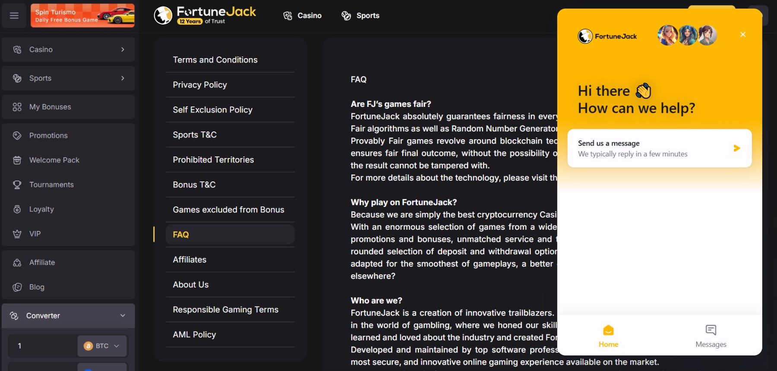Open Terms and Conditions page

click(x=215, y=60)
